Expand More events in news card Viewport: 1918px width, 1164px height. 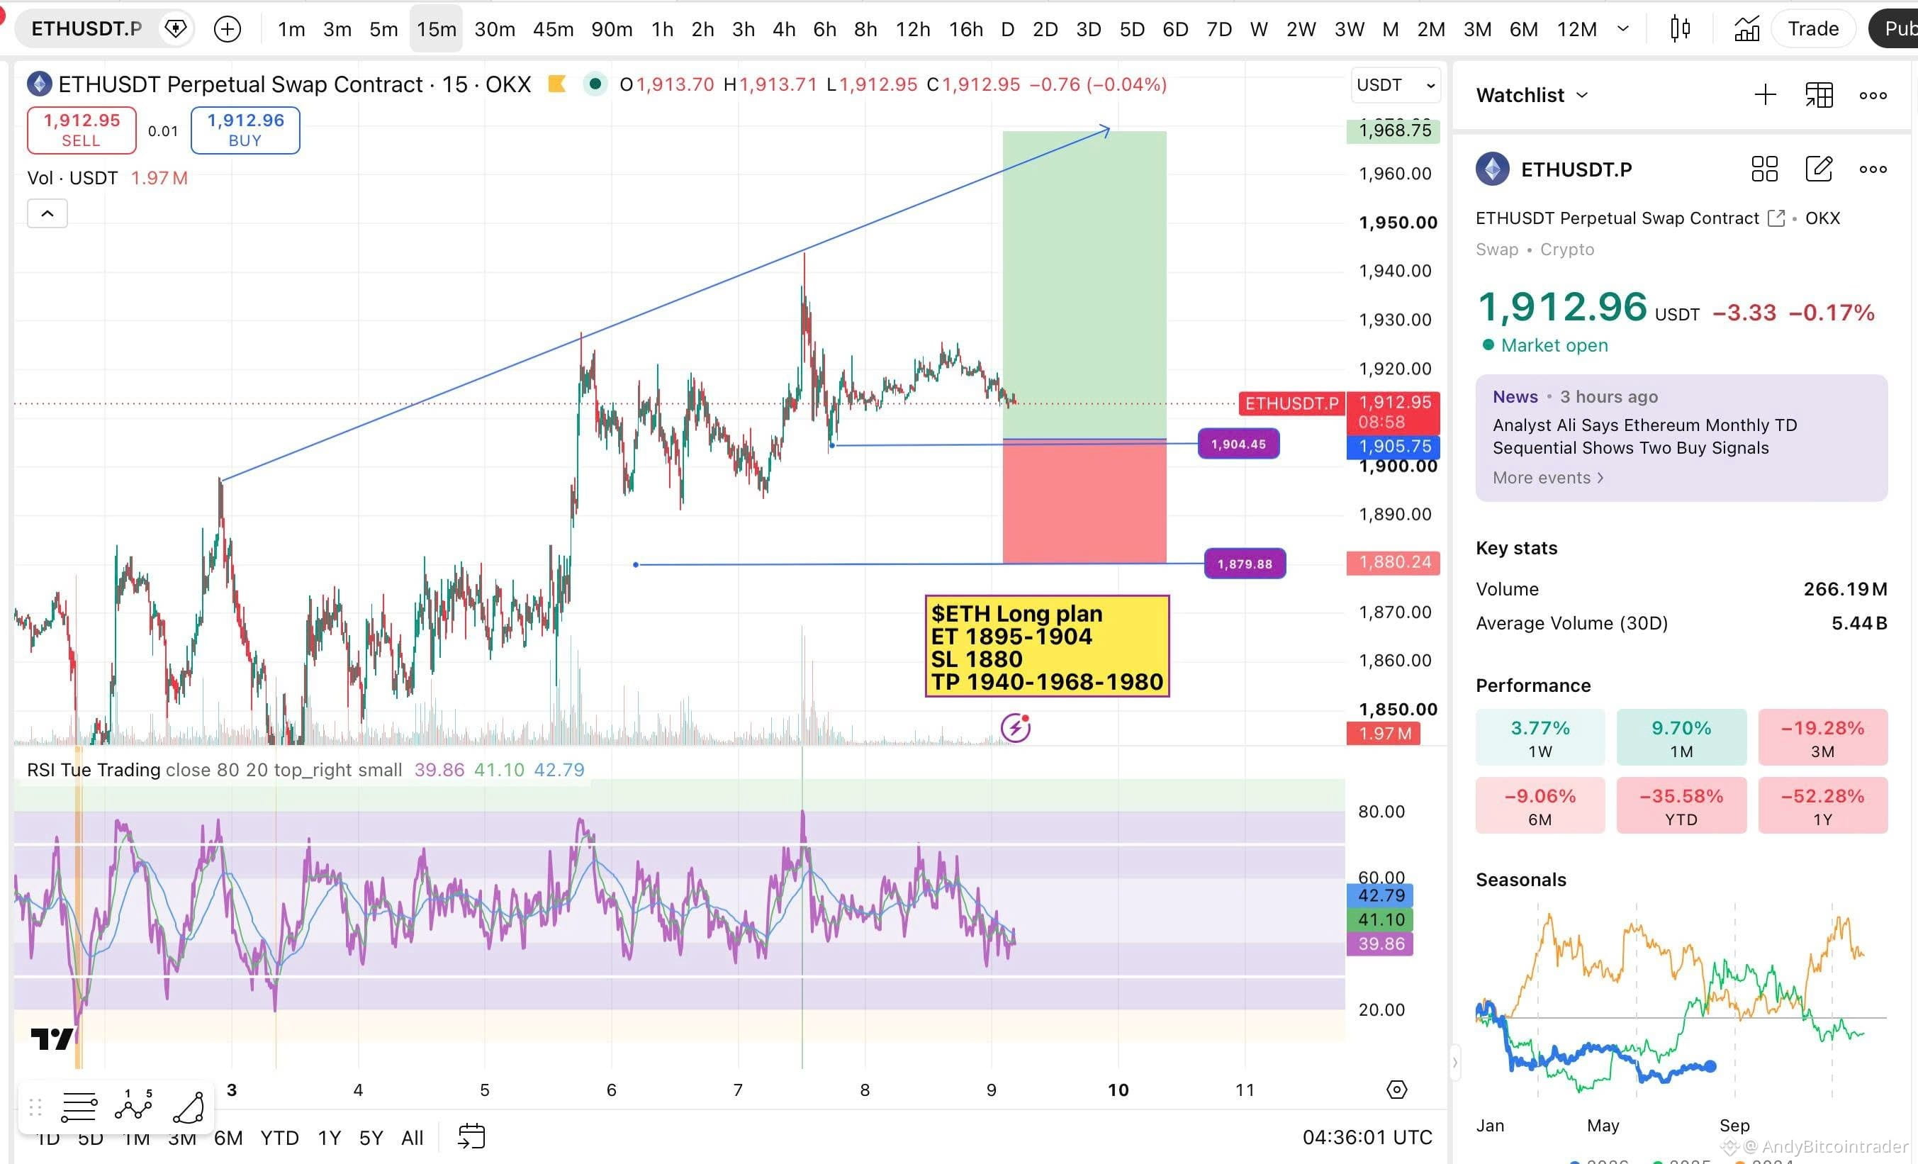pos(1548,477)
